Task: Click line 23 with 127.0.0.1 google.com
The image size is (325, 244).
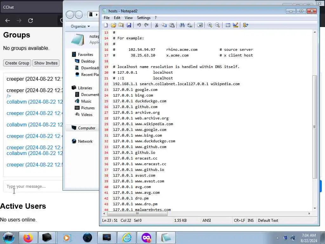Action: (135, 90)
